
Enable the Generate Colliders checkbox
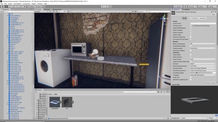[x=191, y=50]
